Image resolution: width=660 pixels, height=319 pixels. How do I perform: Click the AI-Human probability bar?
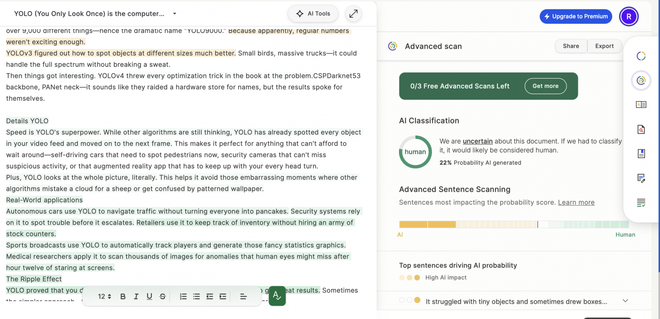tap(514, 225)
